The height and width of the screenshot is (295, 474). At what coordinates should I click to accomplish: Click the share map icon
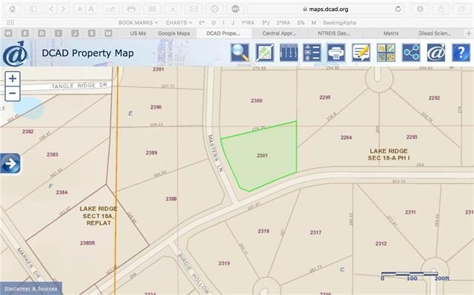[x=411, y=52]
